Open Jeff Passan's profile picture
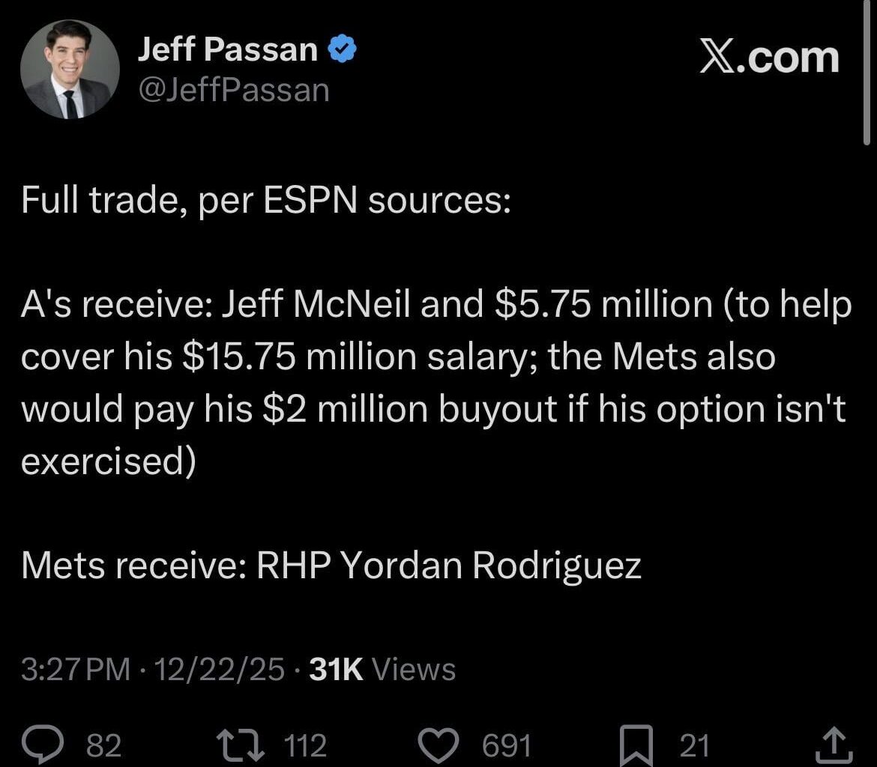 pyautogui.click(x=70, y=69)
